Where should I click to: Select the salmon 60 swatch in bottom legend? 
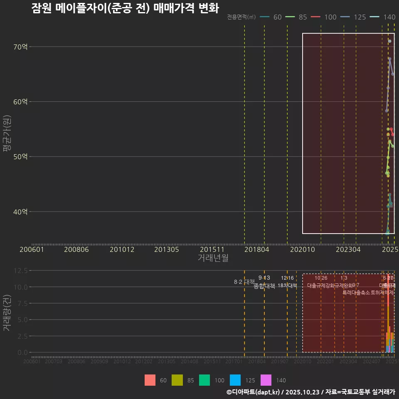[150, 380]
